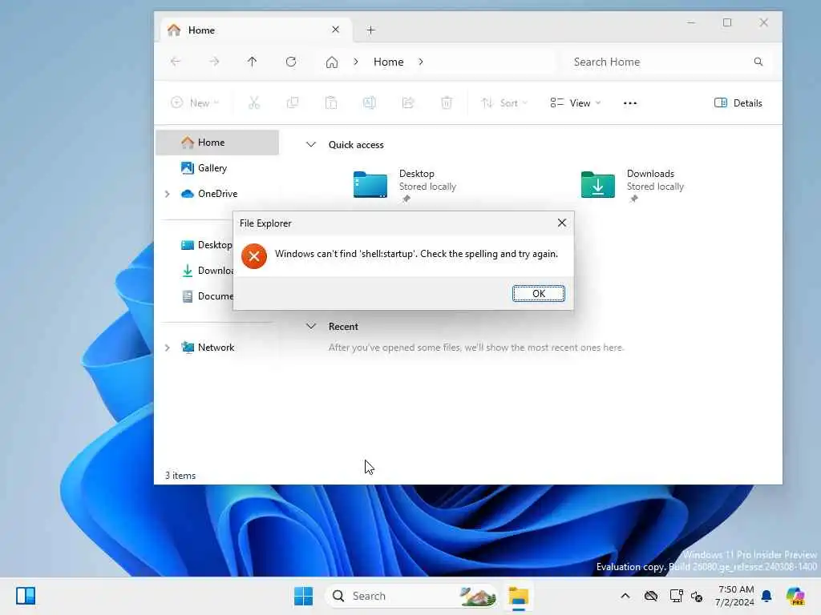Click the network display tray icon
Image resolution: width=821 pixels, height=615 pixels.
tap(676, 596)
